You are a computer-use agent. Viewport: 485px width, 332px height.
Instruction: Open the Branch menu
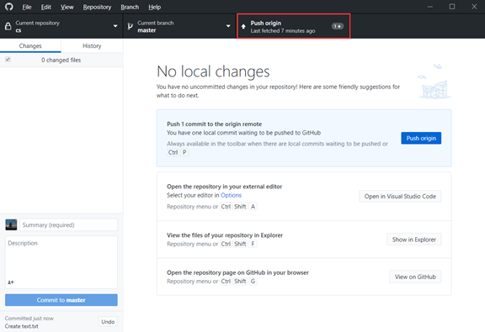(130, 7)
